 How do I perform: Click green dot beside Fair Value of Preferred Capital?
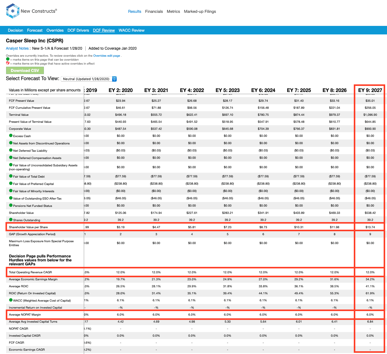pos(11,183)
